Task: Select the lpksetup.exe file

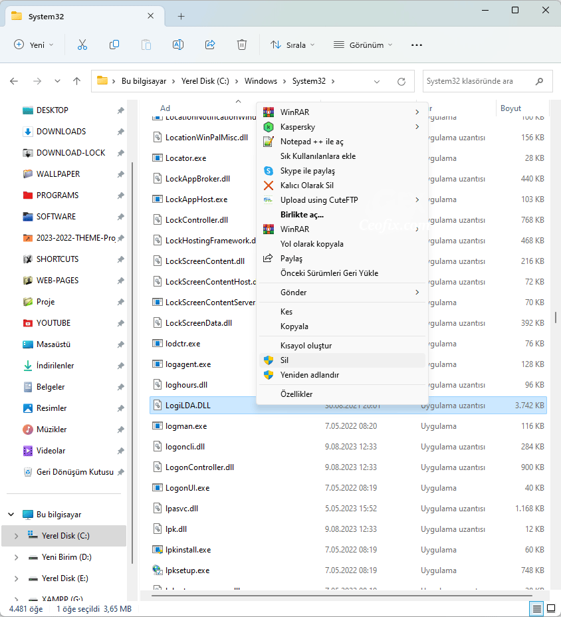Action: [187, 570]
